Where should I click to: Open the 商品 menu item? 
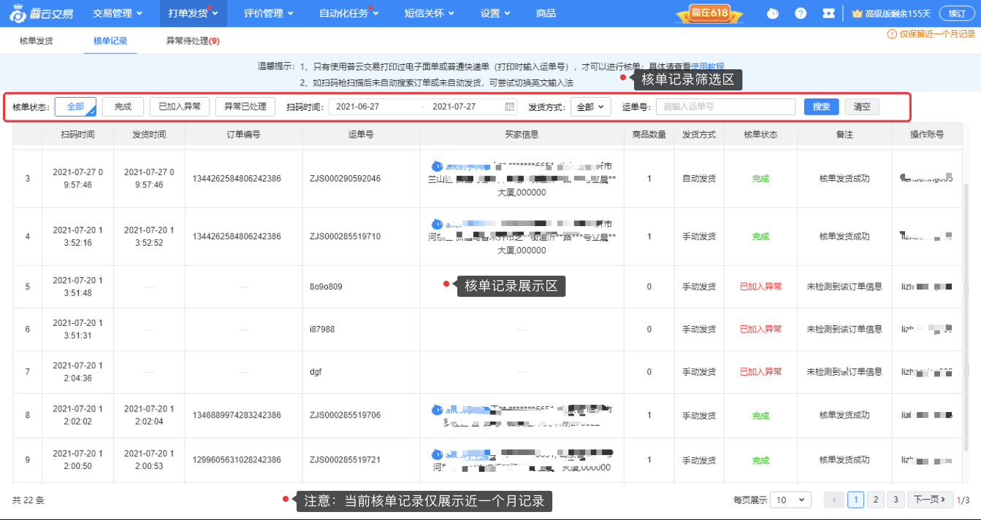click(546, 13)
